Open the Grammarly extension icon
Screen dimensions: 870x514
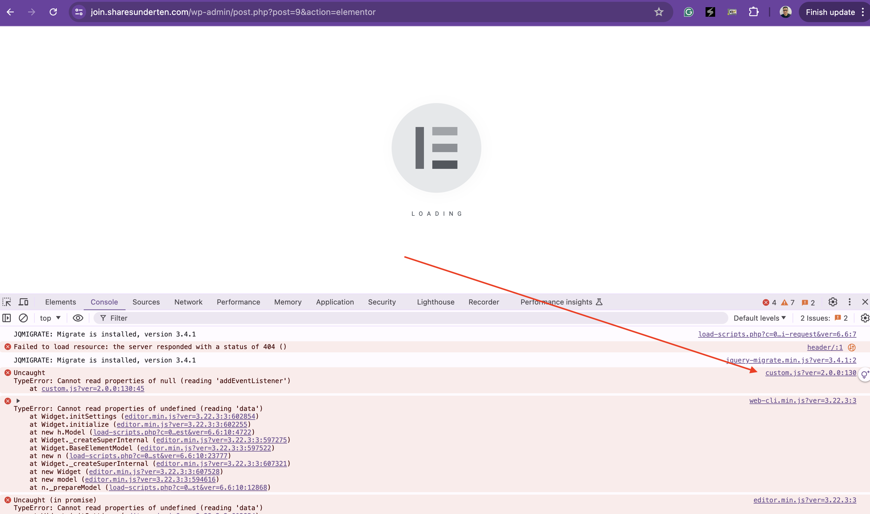[x=689, y=12]
